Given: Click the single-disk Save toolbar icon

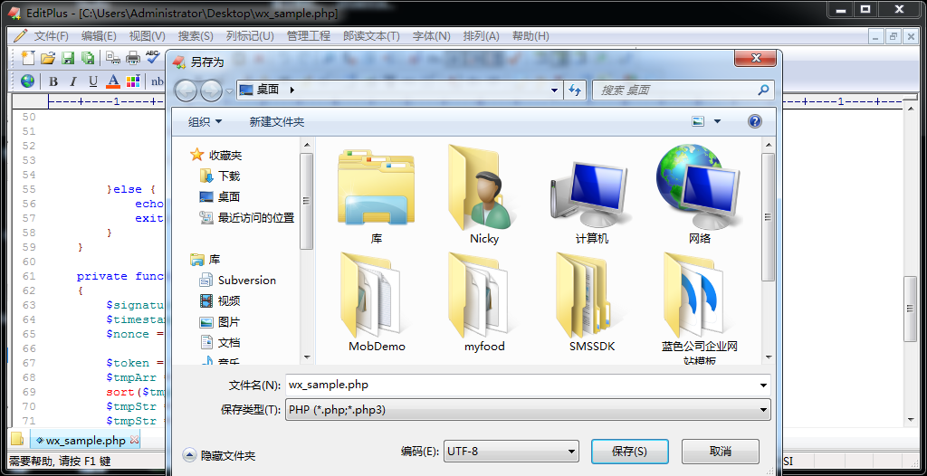Looking at the screenshot, I should pyautogui.click(x=68, y=57).
